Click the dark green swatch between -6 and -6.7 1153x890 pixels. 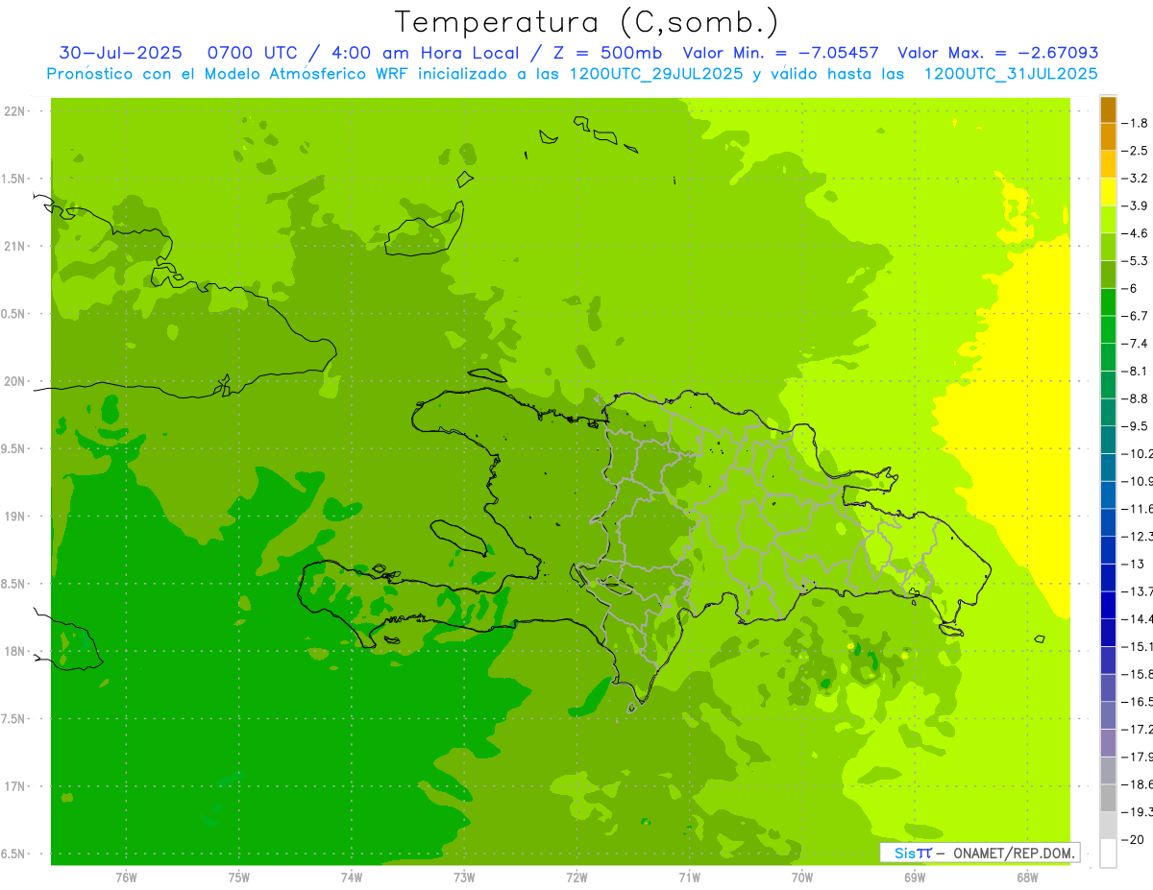[1108, 302]
